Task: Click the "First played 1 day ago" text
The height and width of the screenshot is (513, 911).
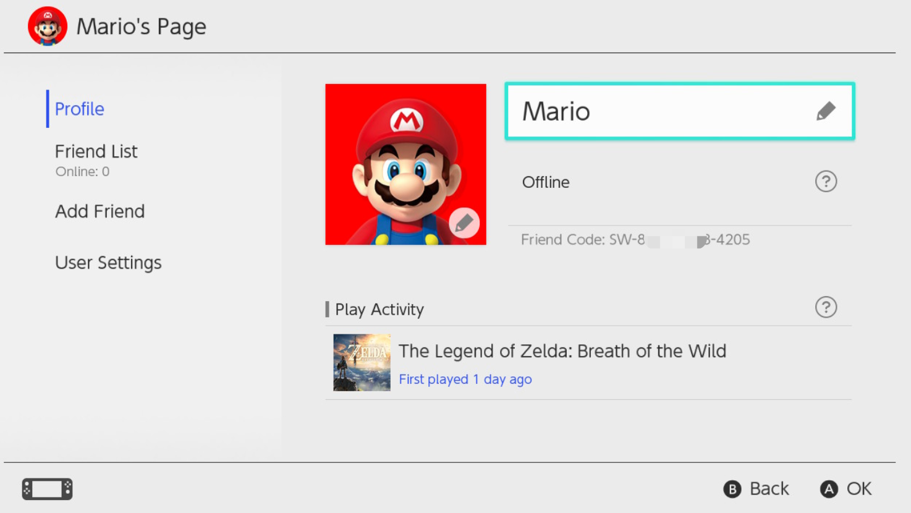Action: pos(465,379)
